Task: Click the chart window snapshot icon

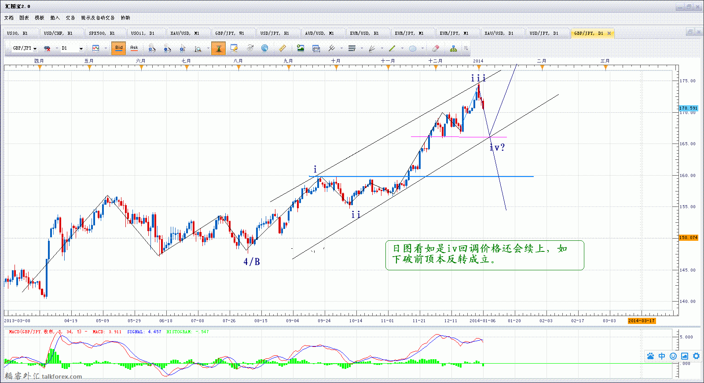Action: 316,48
